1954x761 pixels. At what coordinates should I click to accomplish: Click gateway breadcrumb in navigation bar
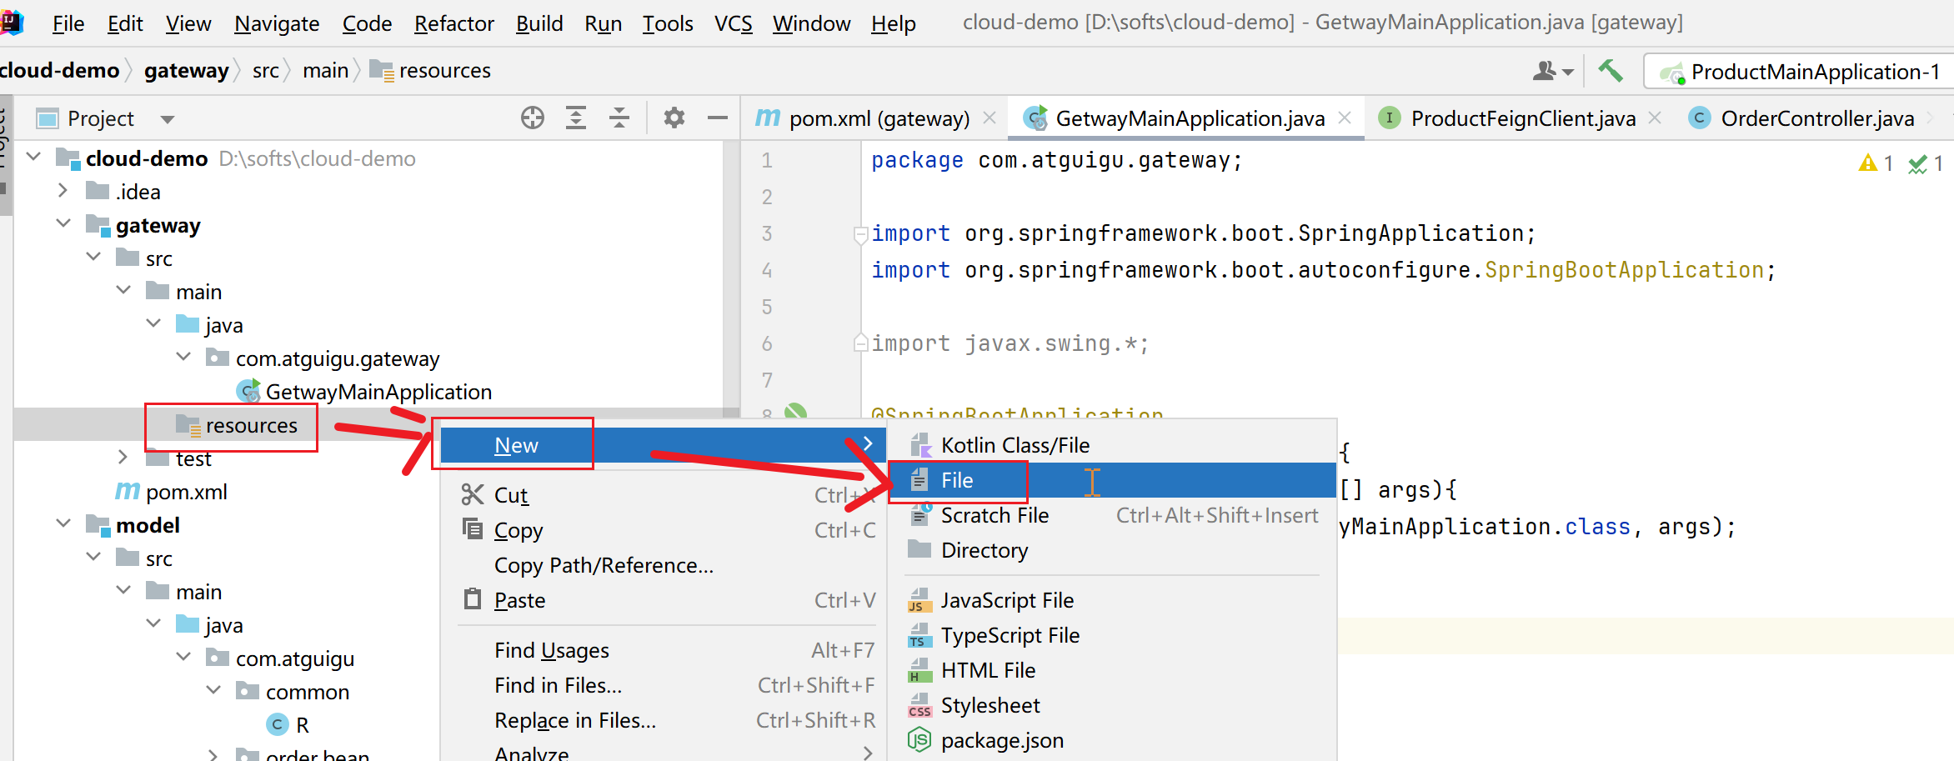187,71
